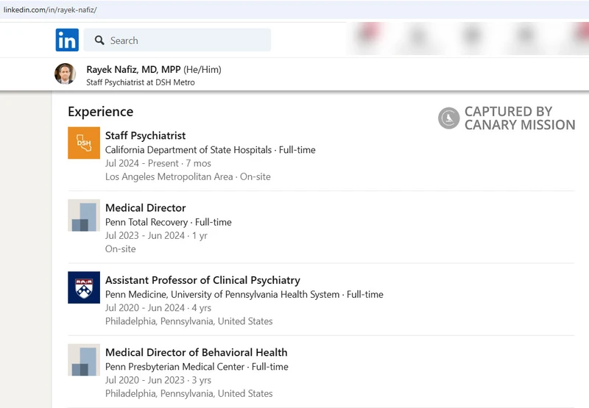This screenshot has height=408, width=589.
Task: Click the linkedin.com/in/rayek-nafiz URL in address bar
Action: click(50, 10)
